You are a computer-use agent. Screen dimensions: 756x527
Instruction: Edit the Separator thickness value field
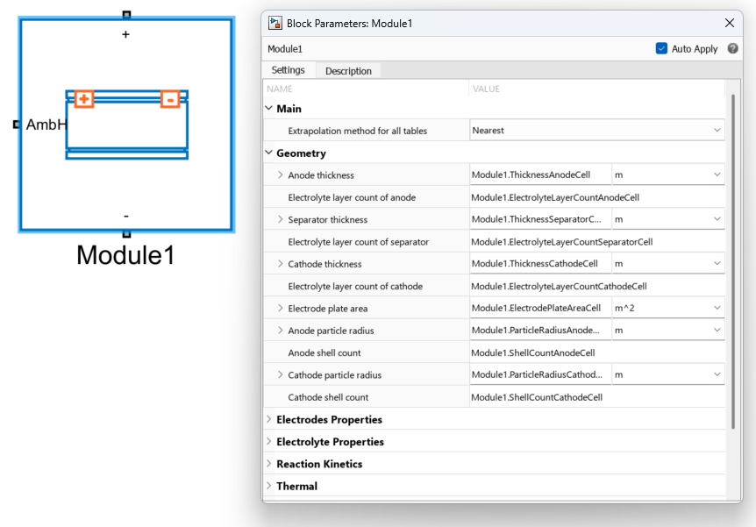pos(540,219)
